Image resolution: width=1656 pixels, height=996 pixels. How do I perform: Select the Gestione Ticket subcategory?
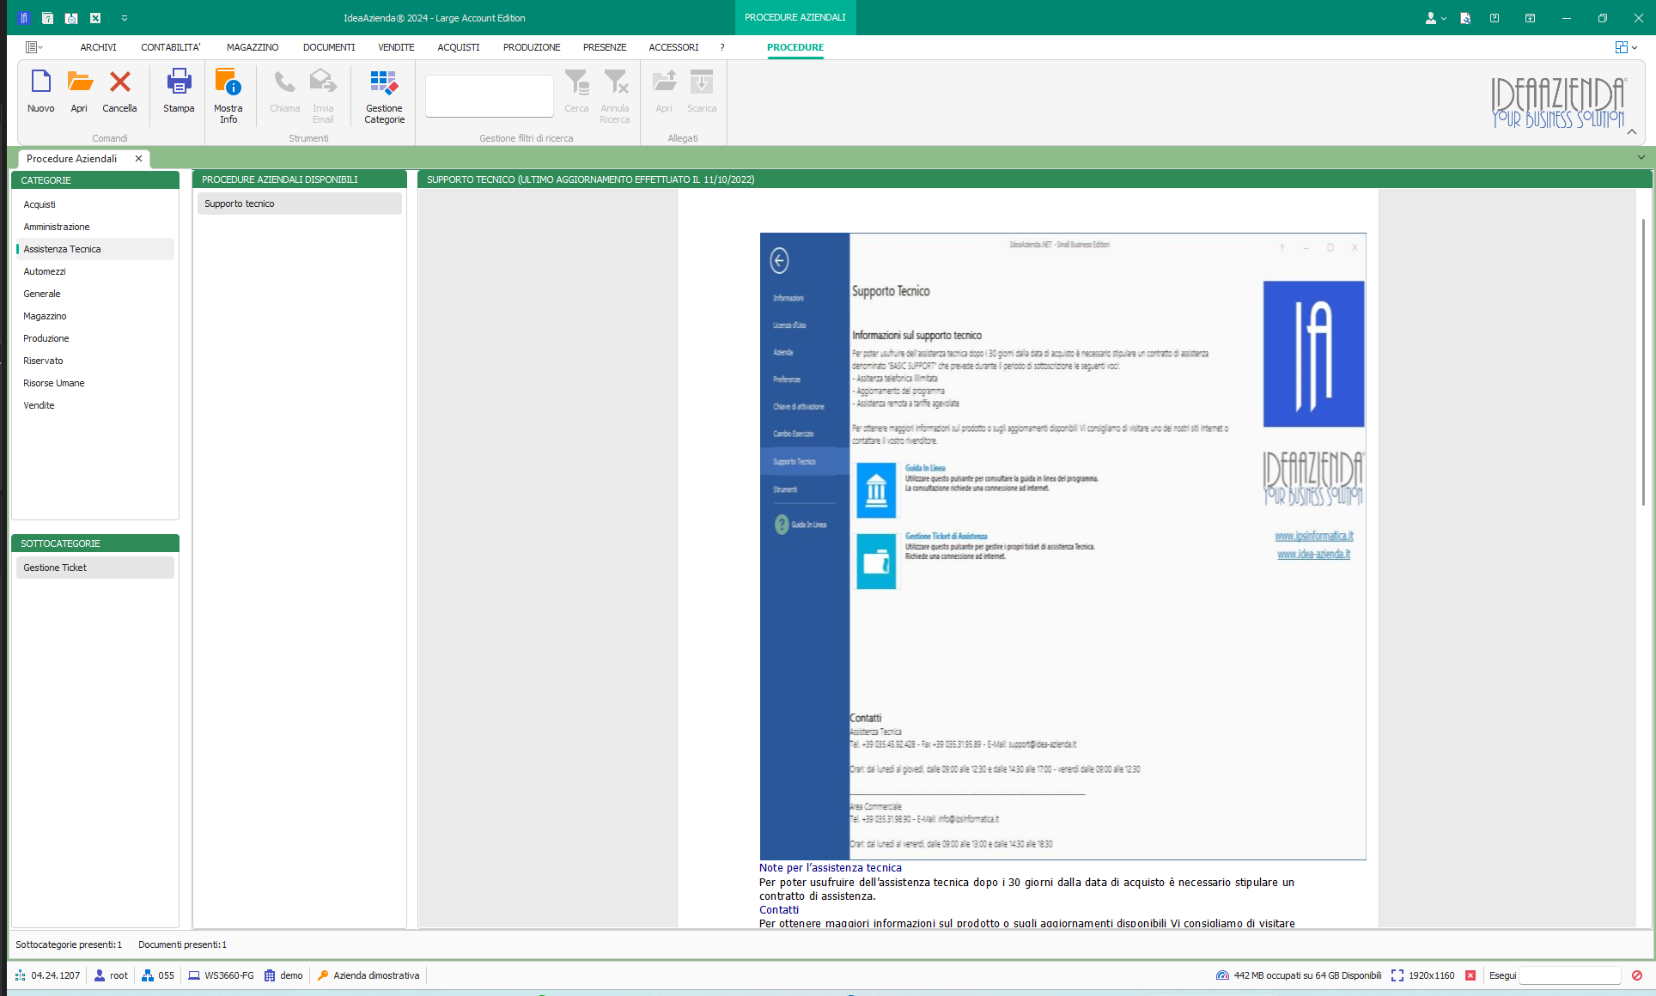[x=95, y=568]
